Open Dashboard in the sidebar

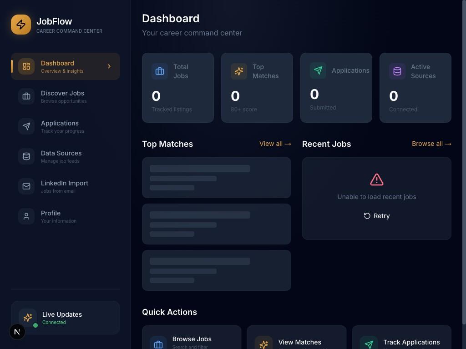coord(66,66)
